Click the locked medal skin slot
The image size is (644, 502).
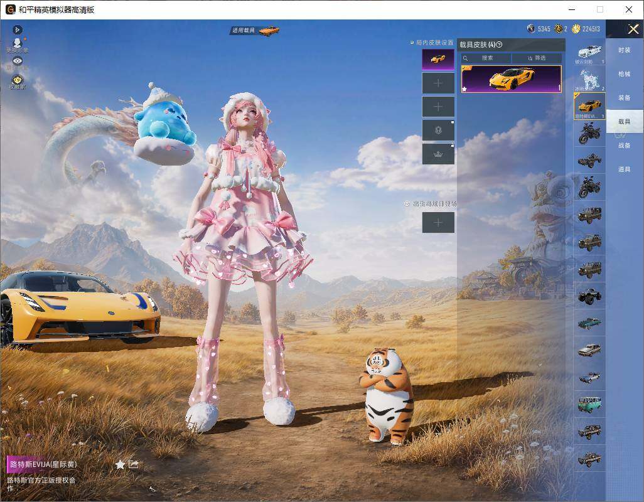click(438, 130)
